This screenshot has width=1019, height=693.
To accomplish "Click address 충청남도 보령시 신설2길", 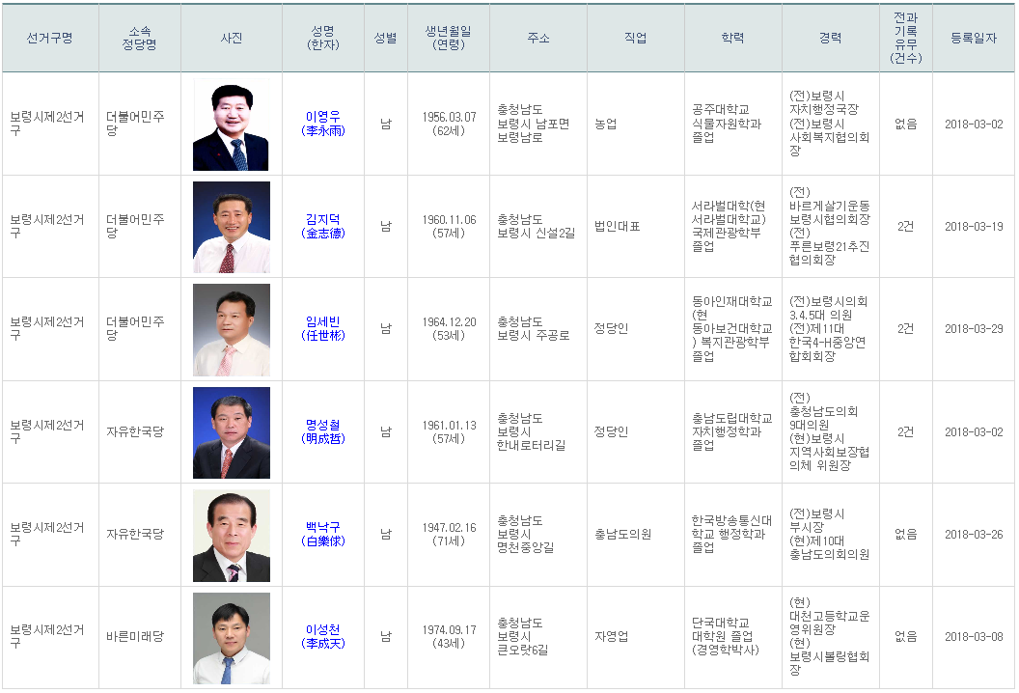I will point(537,226).
